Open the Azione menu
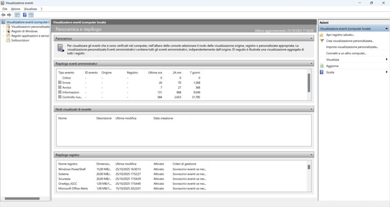The height and width of the screenshot is (207, 390). coord(16,8)
